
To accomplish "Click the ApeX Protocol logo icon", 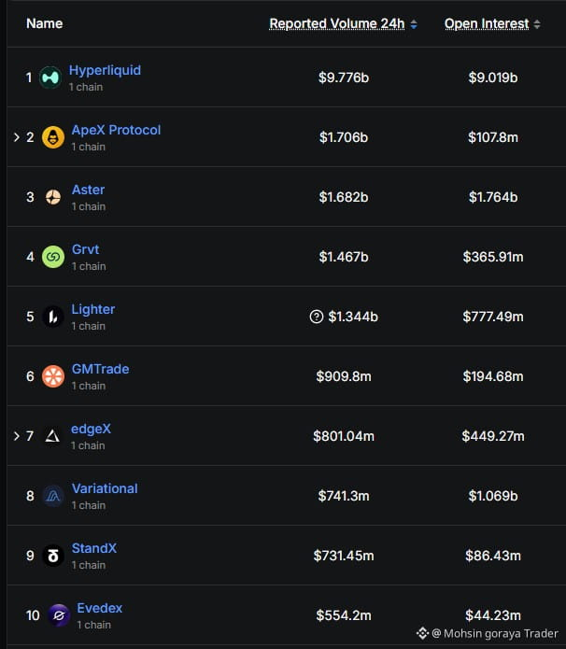I will (x=53, y=137).
